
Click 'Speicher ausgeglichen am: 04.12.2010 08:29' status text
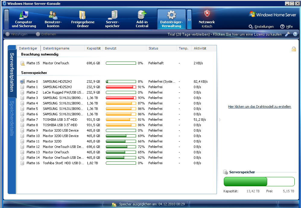click(x=152, y=204)
